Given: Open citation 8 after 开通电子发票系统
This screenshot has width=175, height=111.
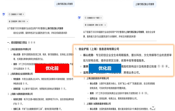Looking at the screenshot, I should [143, 93].
